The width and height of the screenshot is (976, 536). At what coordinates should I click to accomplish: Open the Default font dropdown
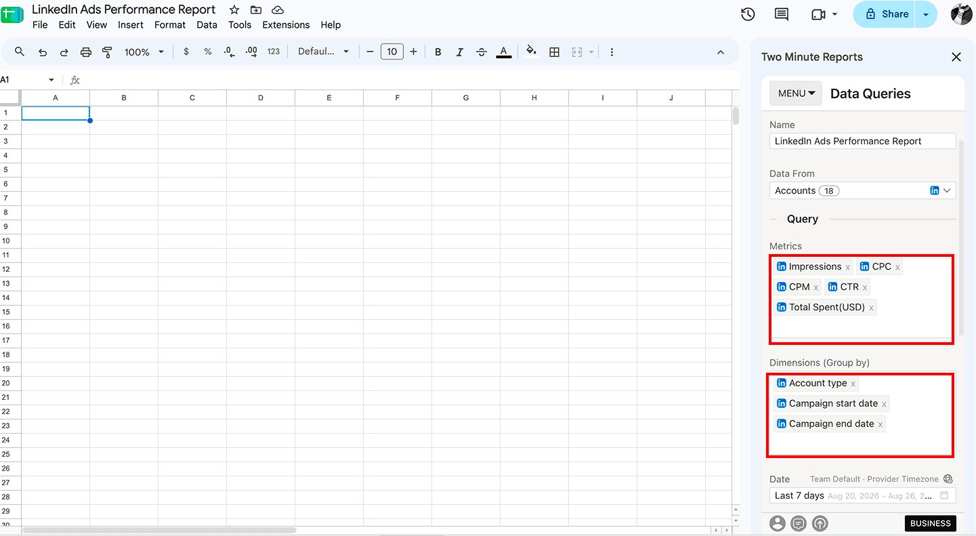coord(323,52)
